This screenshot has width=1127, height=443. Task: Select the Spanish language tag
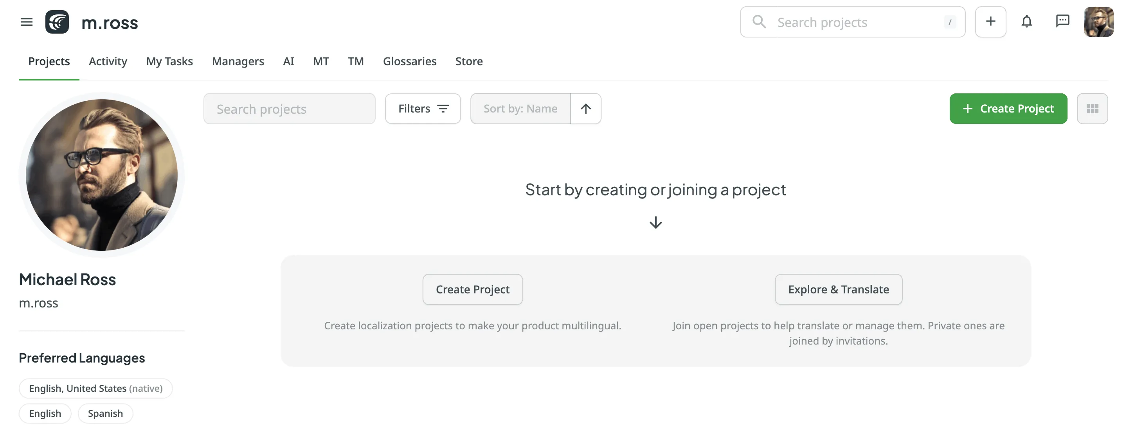(x=105, y=413)
